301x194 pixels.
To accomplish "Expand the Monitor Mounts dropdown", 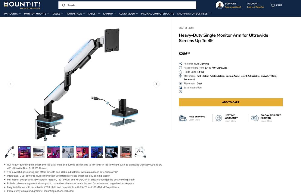I will point(36,14).
